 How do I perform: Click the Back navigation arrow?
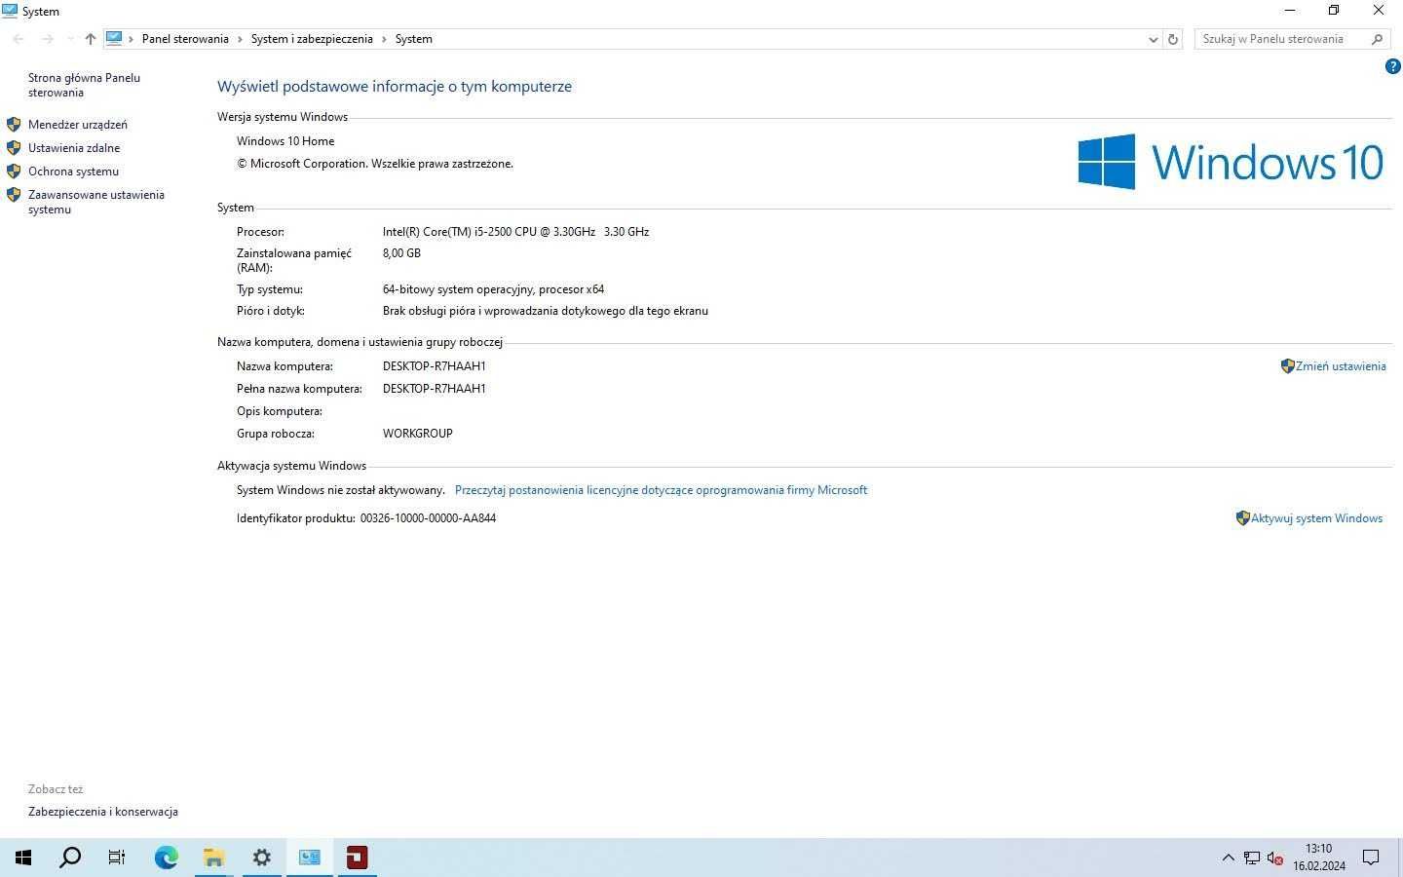[x=19, y=39]
